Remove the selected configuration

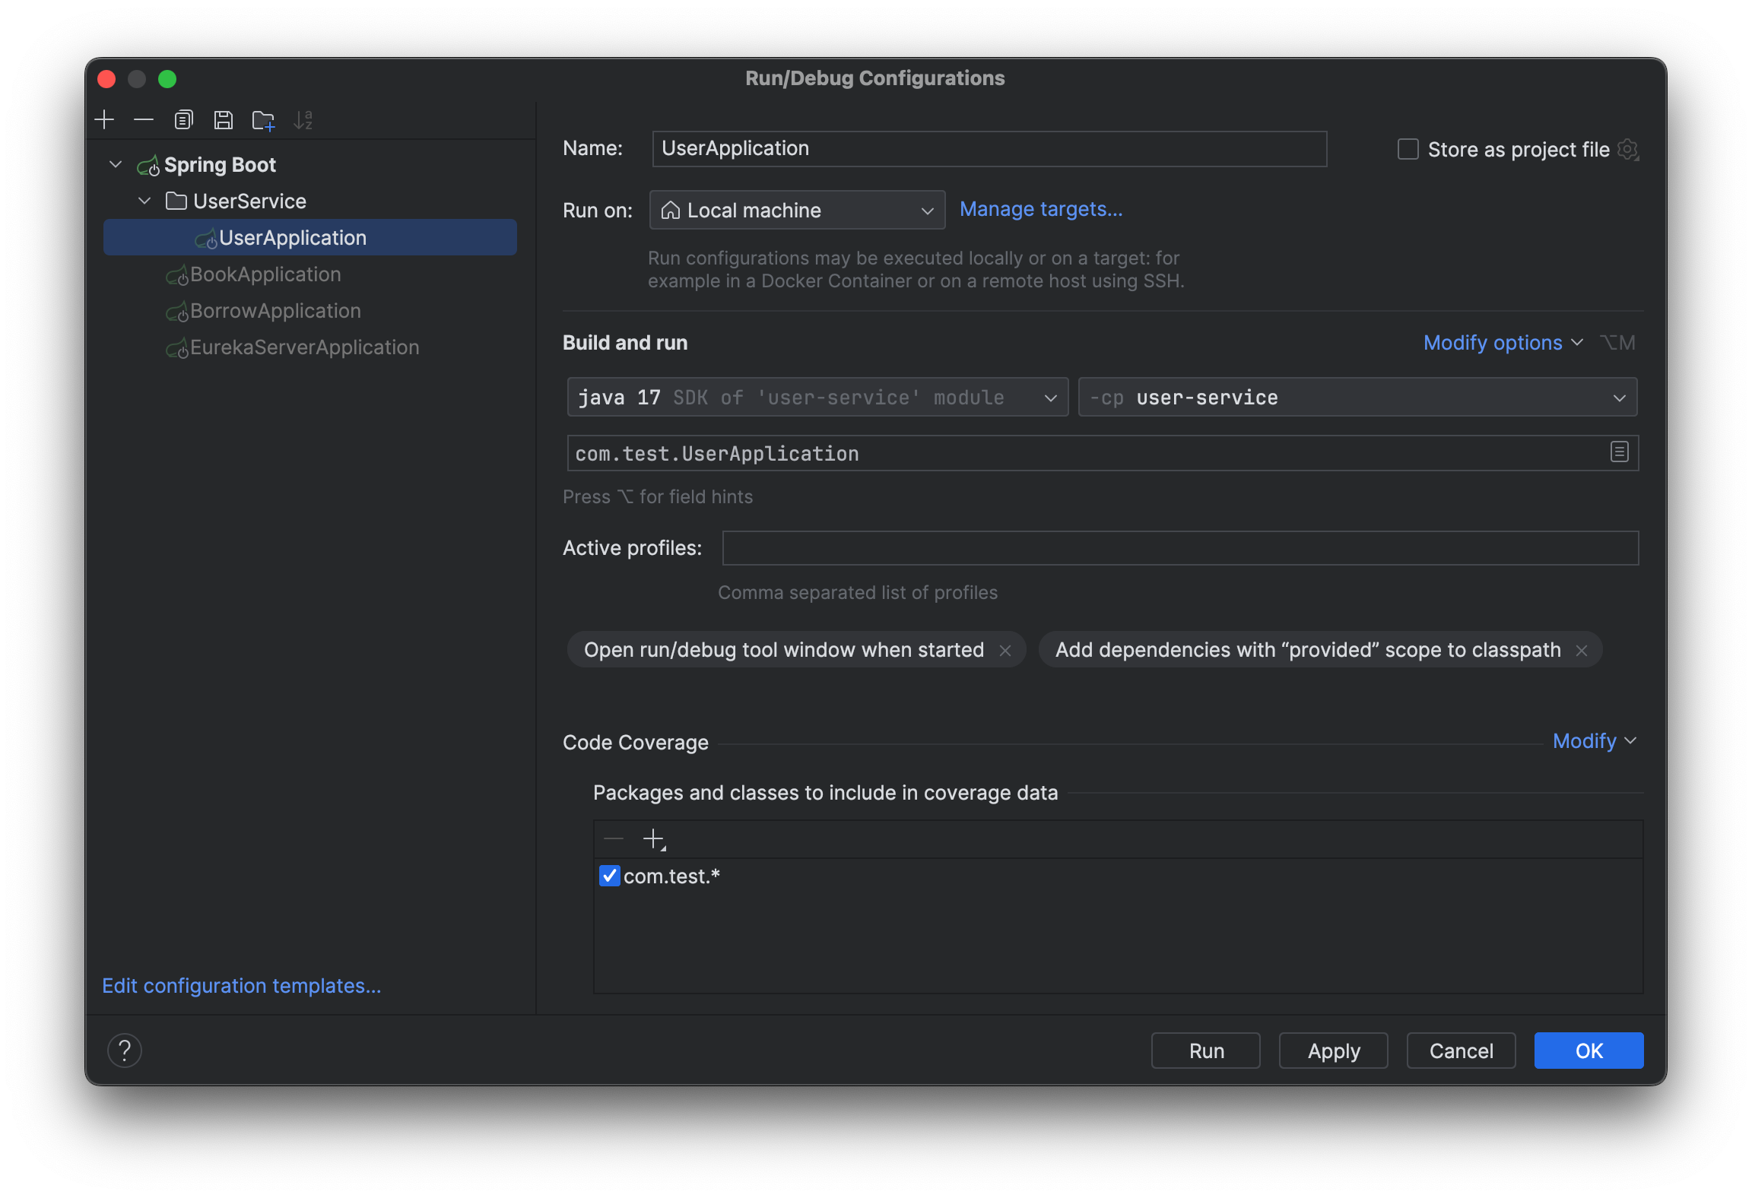tap(144, 119)
